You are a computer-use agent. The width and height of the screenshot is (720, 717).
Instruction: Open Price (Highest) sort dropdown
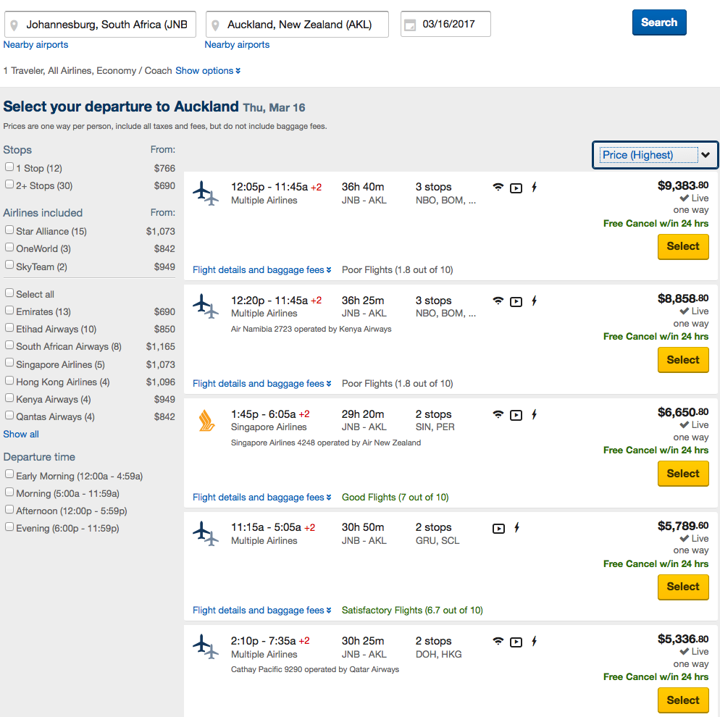click(656, 155)
